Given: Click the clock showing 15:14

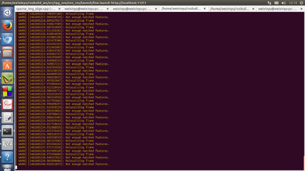Looking at the screenshot, I should [x=293, y=3].
